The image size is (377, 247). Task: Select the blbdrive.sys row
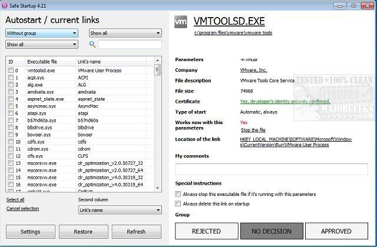click(81, 127)
